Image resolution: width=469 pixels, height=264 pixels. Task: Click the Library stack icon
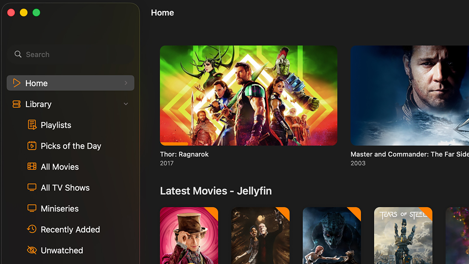point(17,104)
